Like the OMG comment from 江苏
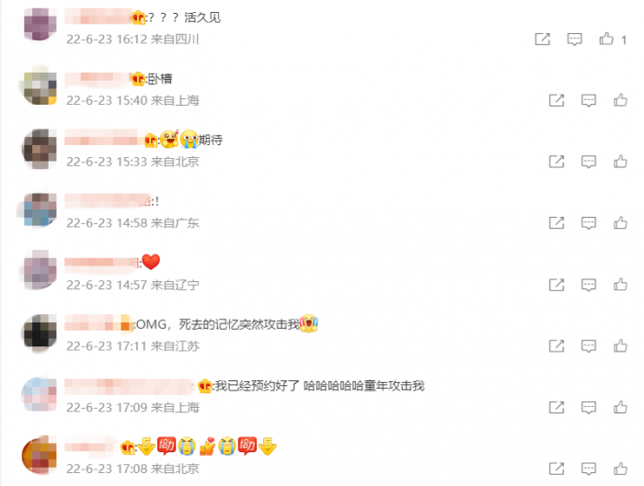644x486 pixels. point(621,345)
